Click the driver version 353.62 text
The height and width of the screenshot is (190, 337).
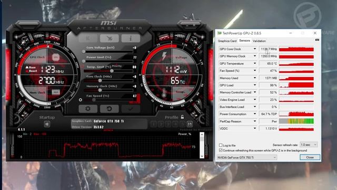point(98,127)
